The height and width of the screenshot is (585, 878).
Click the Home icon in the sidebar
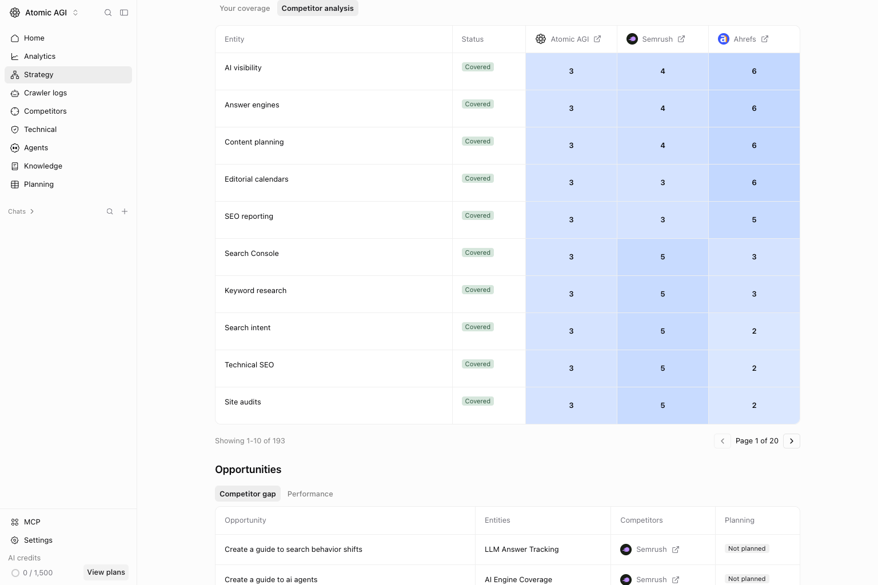[15, 38]
